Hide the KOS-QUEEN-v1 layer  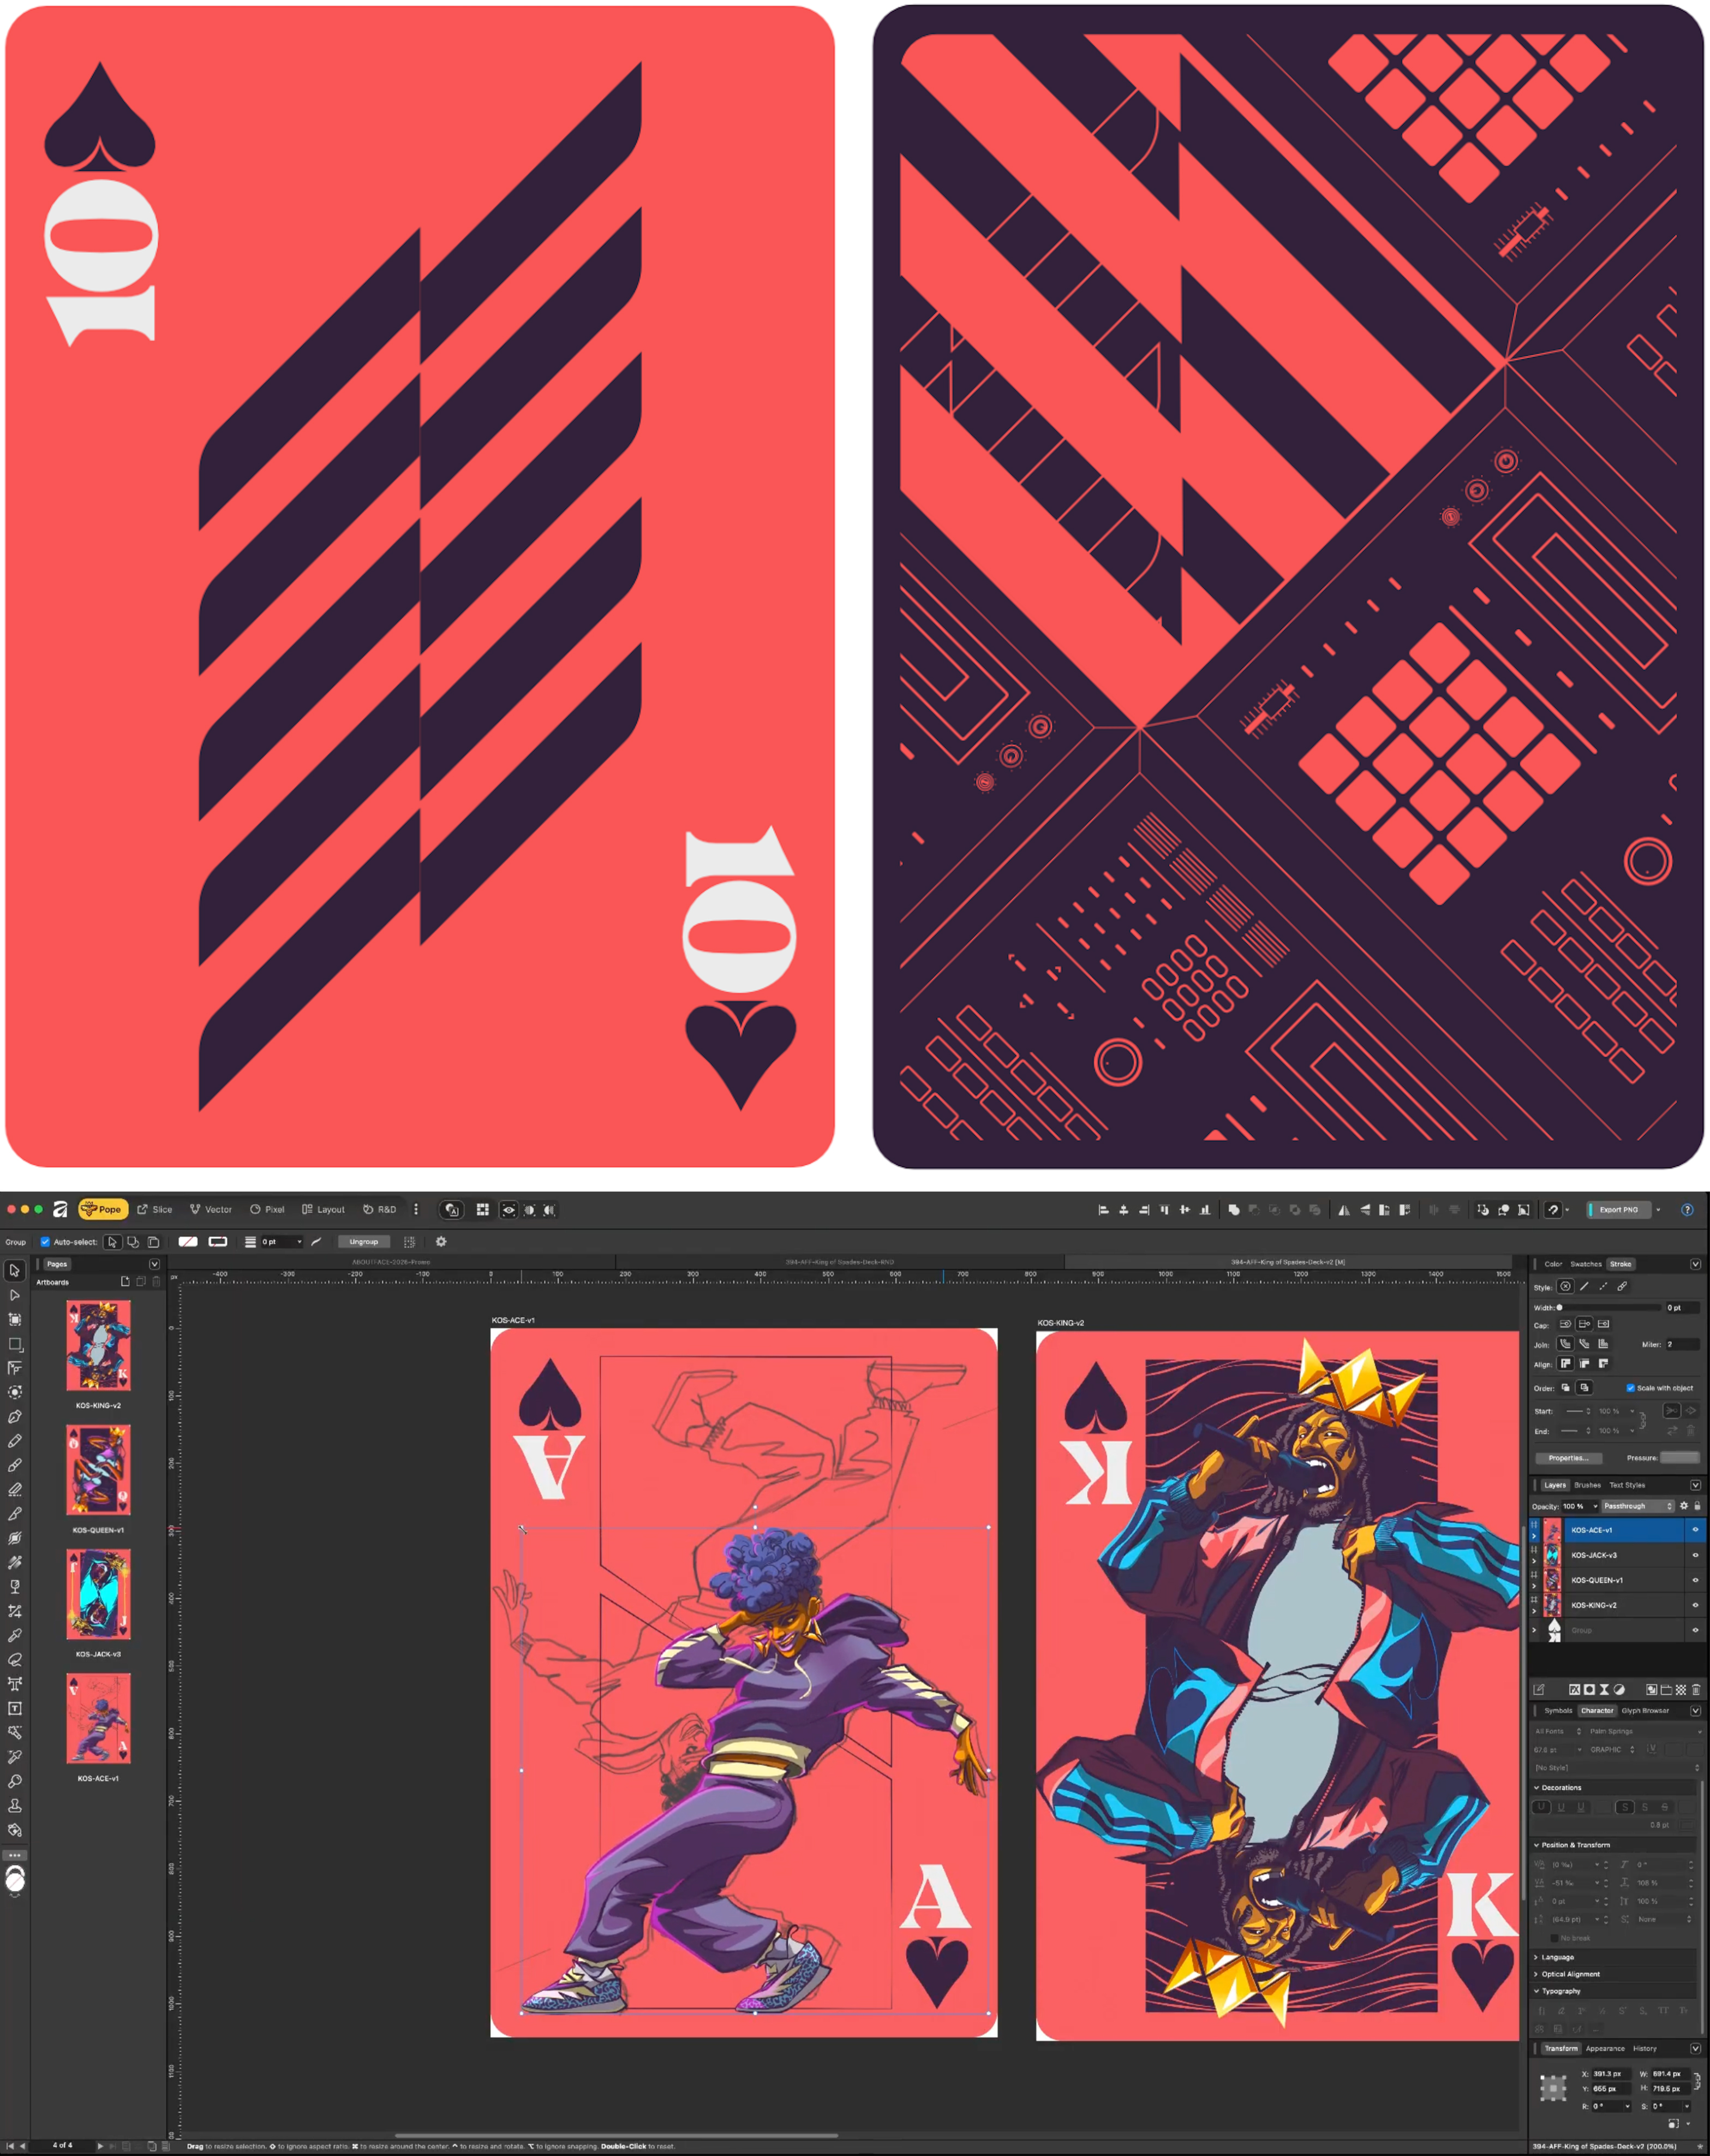[x=1695, y=1580]
